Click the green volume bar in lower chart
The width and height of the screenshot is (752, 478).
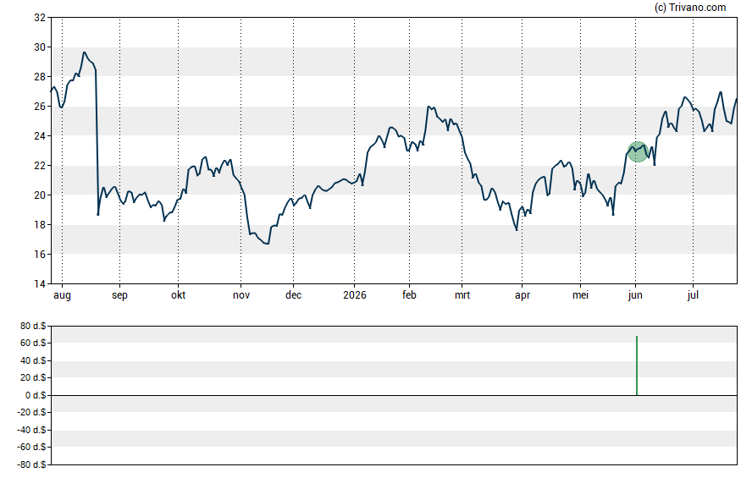click(637, 365)
